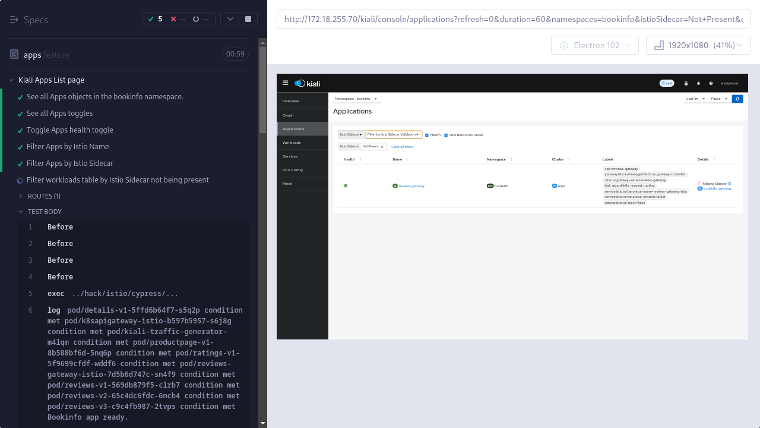Open the notifications bell icon
This screenshot has height=428, width=760.
pyautogui.click(x=698, y=83)
